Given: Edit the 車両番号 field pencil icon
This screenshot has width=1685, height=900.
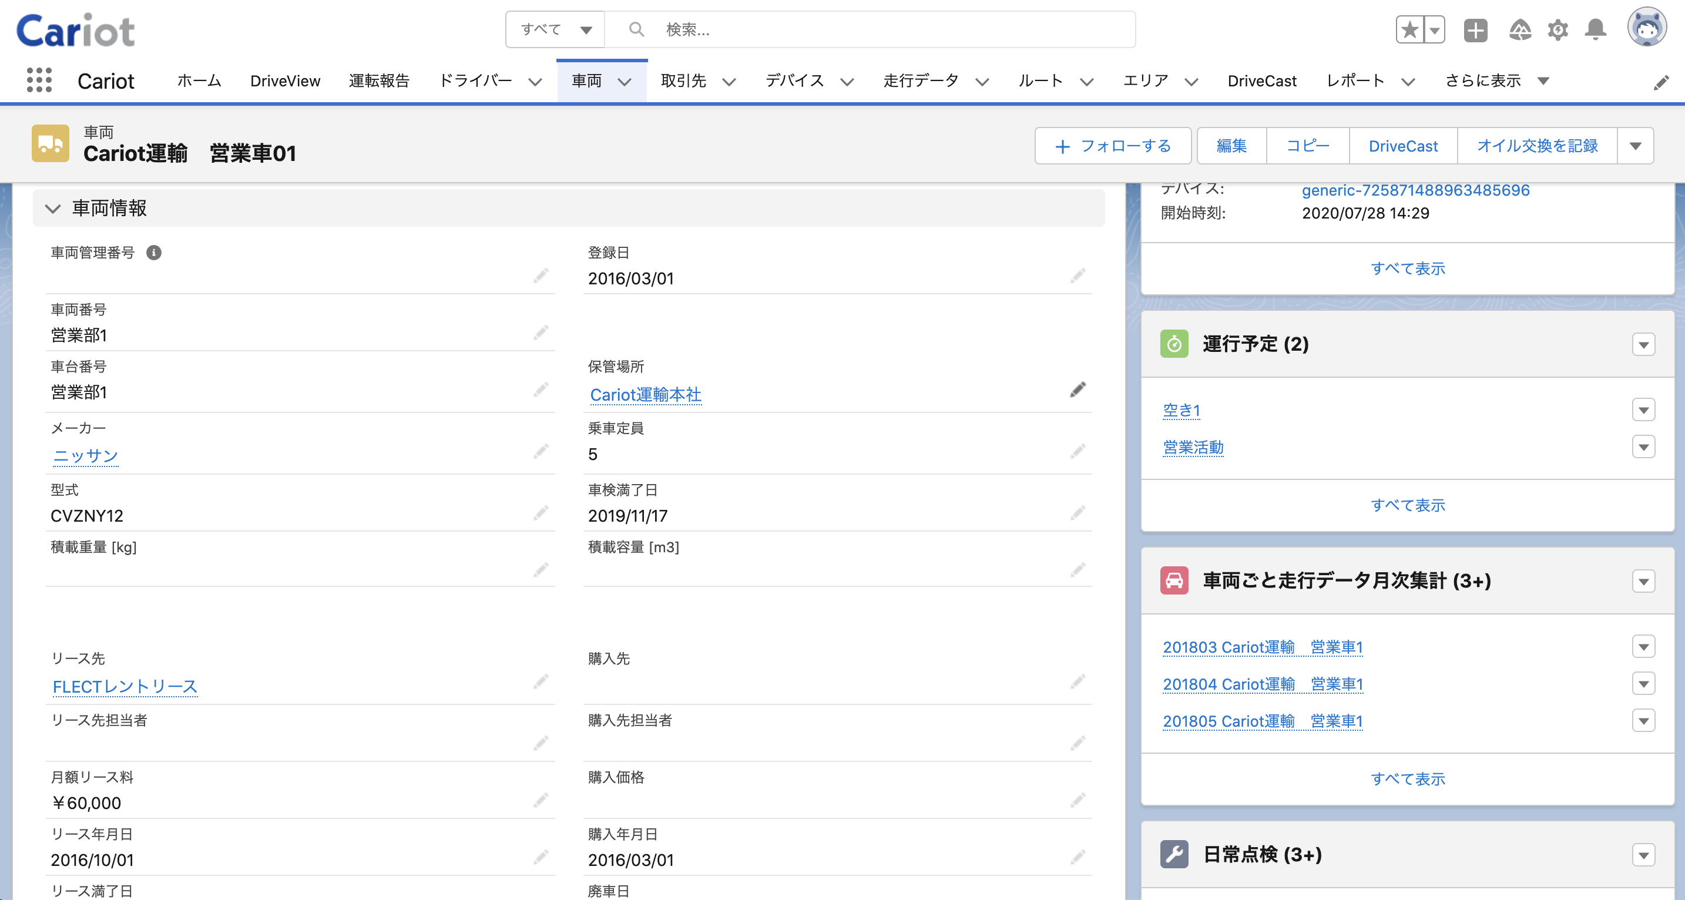Looking at the screenshot, I should (x=541, y=333).
